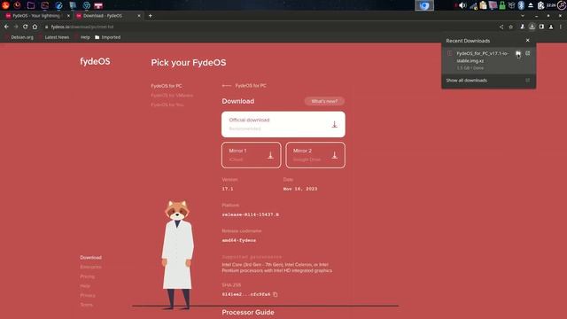Click the What's new? button

click(x=324, y=101)
